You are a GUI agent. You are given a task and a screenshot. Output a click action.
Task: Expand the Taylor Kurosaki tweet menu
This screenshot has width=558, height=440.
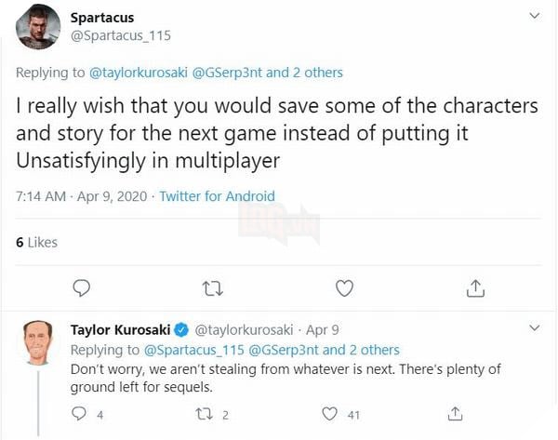[534, 328]
